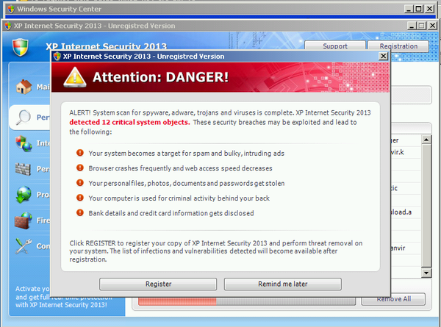Click the exclamation icon beside Bank details line
Image resolution: width=441 pixels, height=327 pixels.
point(80,212)
